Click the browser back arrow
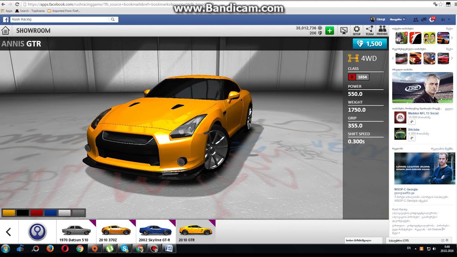Screen dimensions: 457x257 [3, 4]
